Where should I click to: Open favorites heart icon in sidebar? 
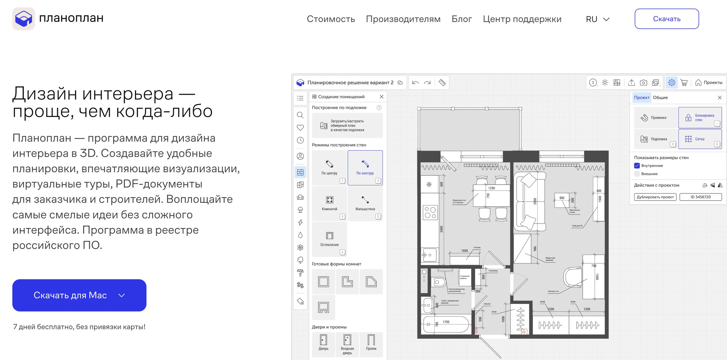[x=300, y=127]
